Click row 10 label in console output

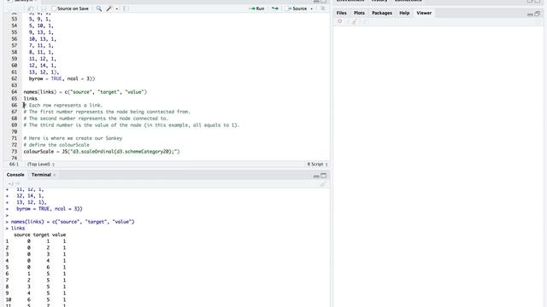(x=8, y=299)
